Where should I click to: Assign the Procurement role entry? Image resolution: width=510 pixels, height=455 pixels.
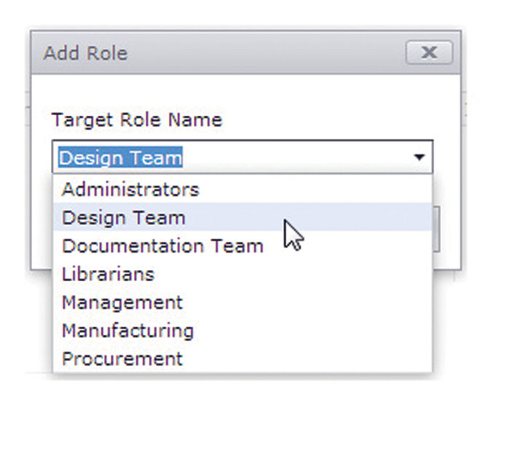point(122,359)
